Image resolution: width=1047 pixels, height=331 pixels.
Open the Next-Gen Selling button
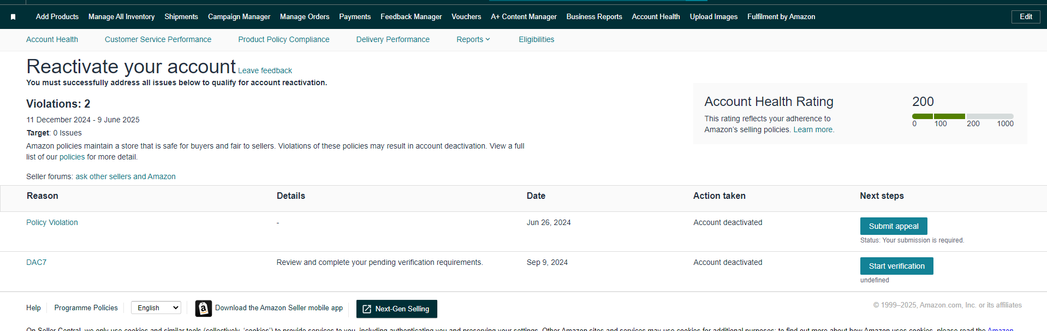[x=396, y=309]
